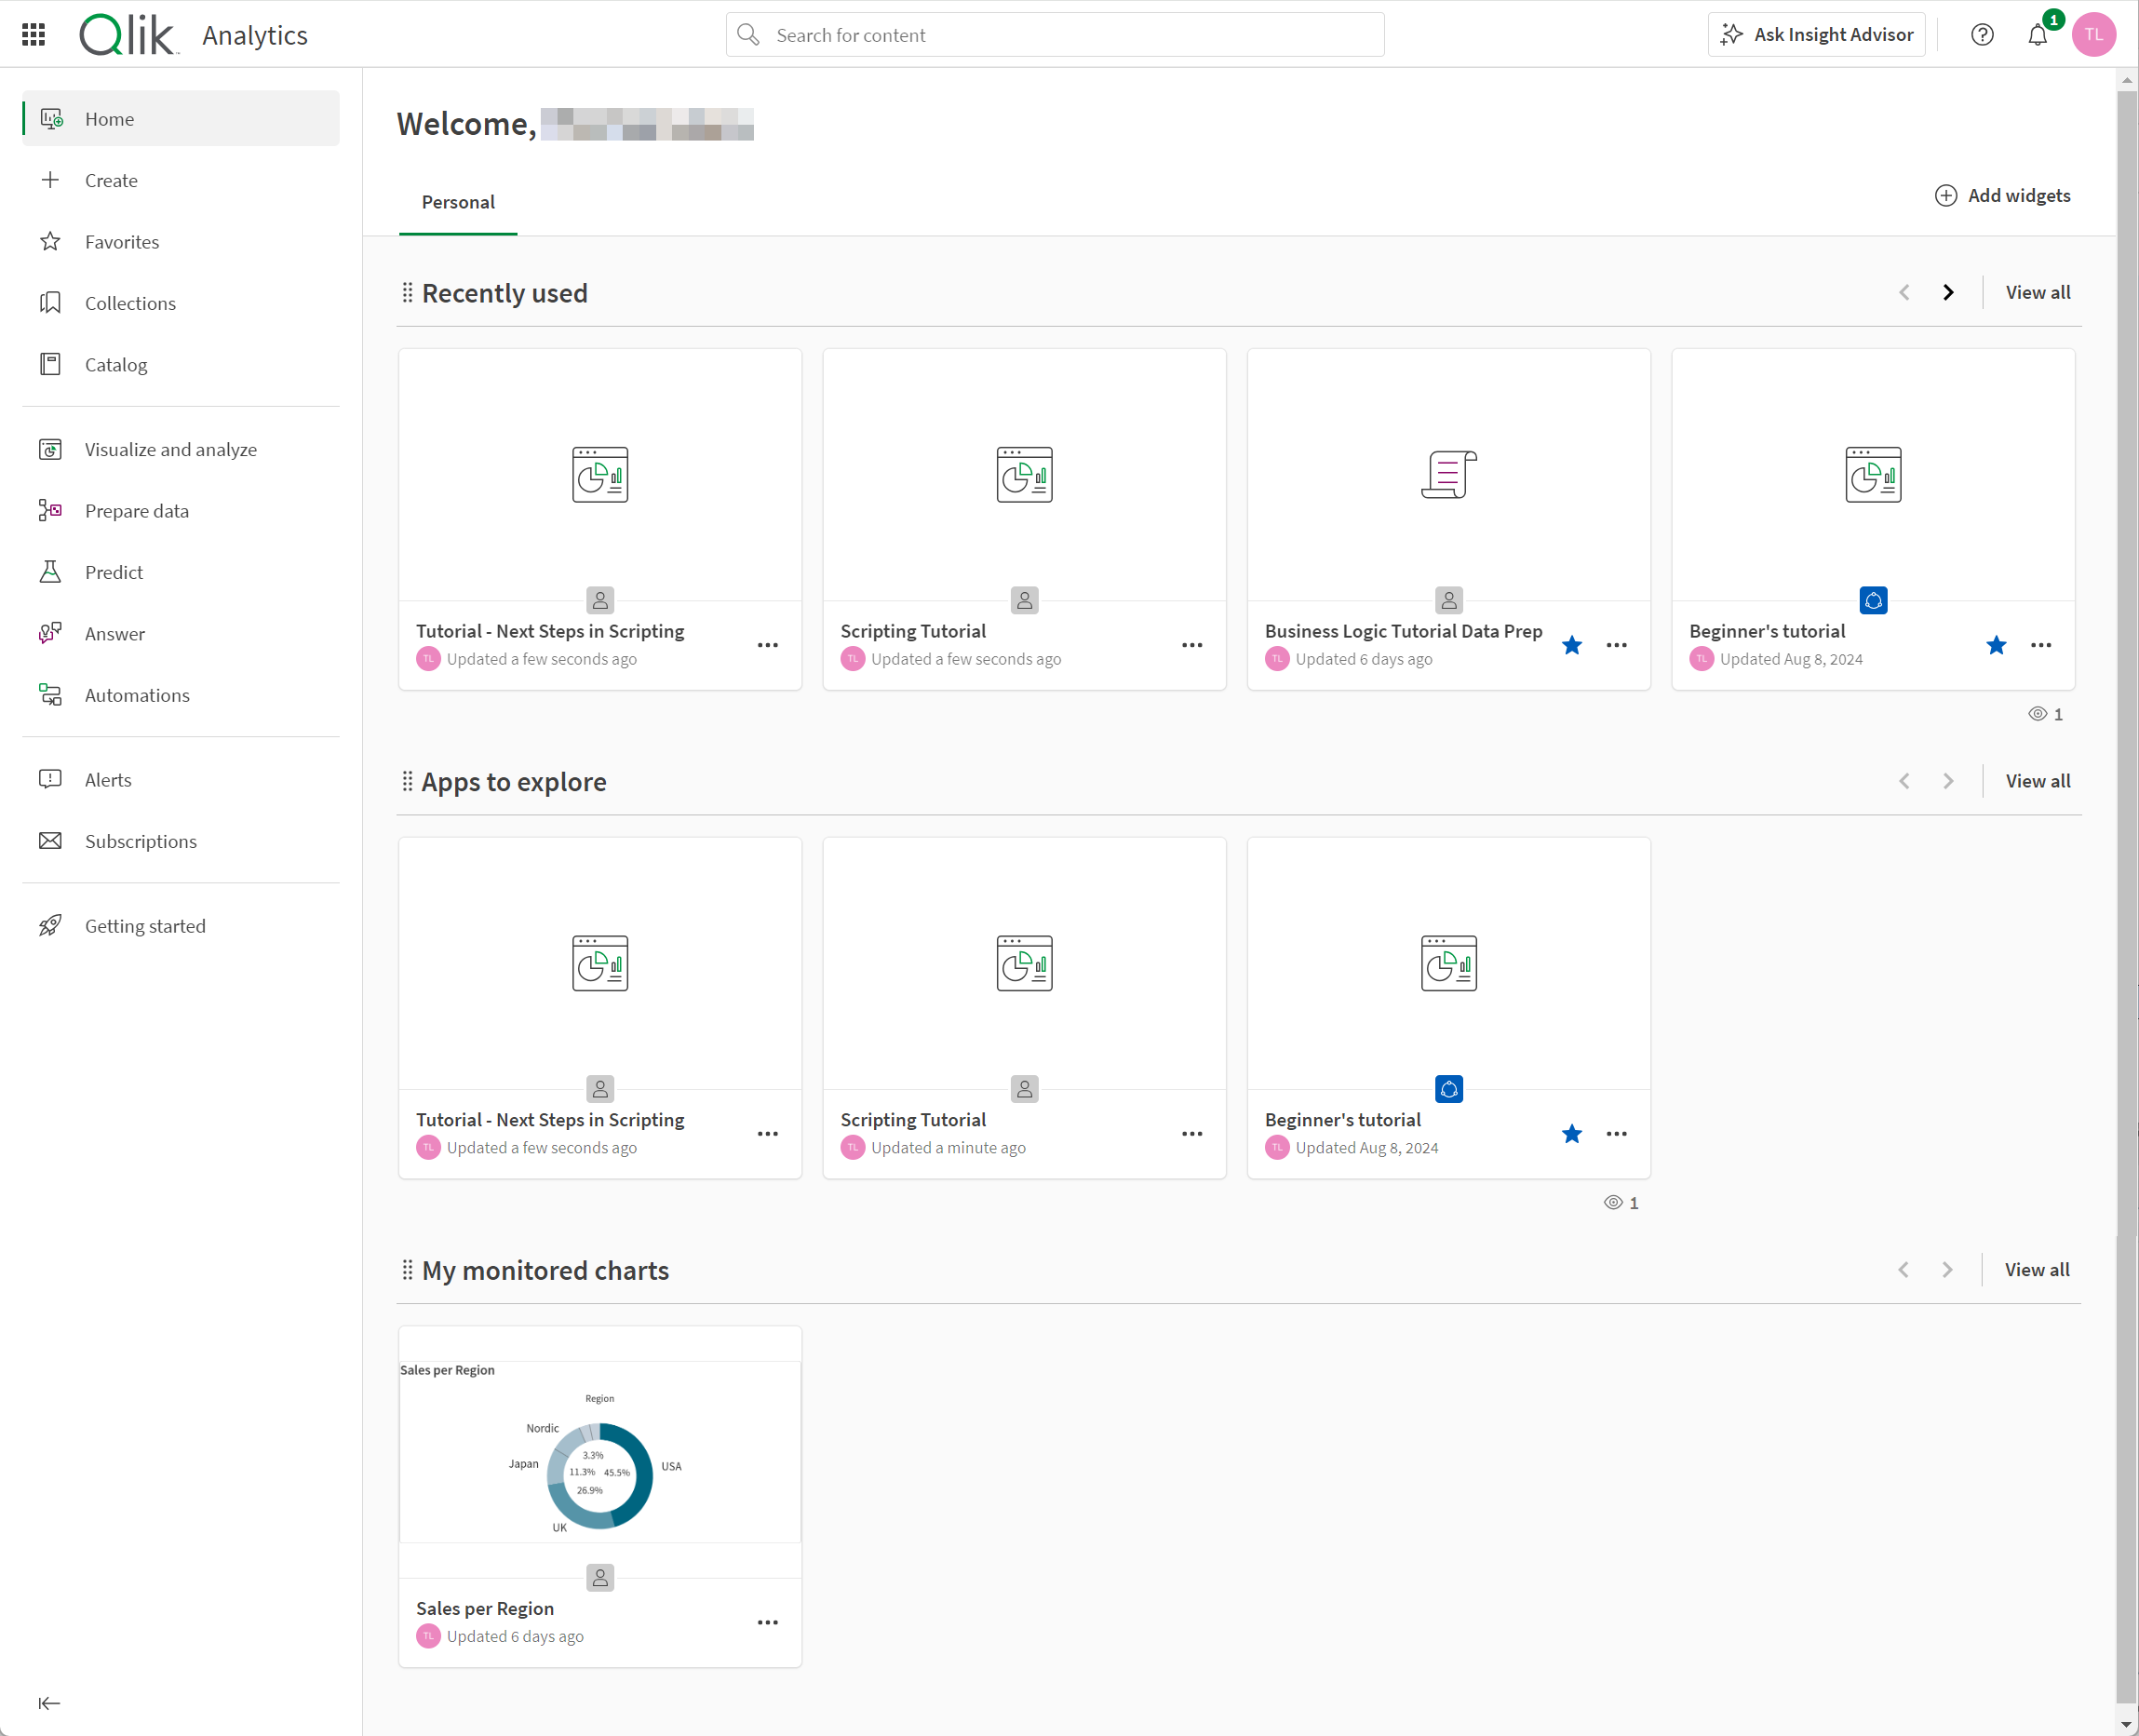Click the Automations sidebar icon
This screenshot has width=2139, height=1736.
coord(51,694)
